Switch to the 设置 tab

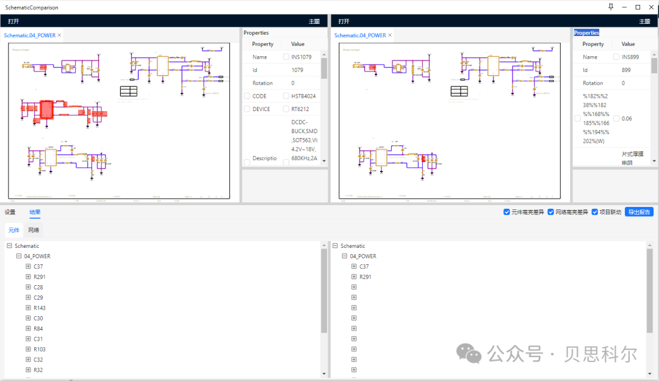[x=10, y=212]
